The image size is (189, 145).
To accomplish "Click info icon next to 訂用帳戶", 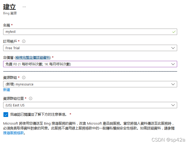I will point(24,41).
